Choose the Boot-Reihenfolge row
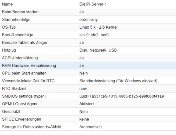176x135 pixels. click(x=88, y=35)
